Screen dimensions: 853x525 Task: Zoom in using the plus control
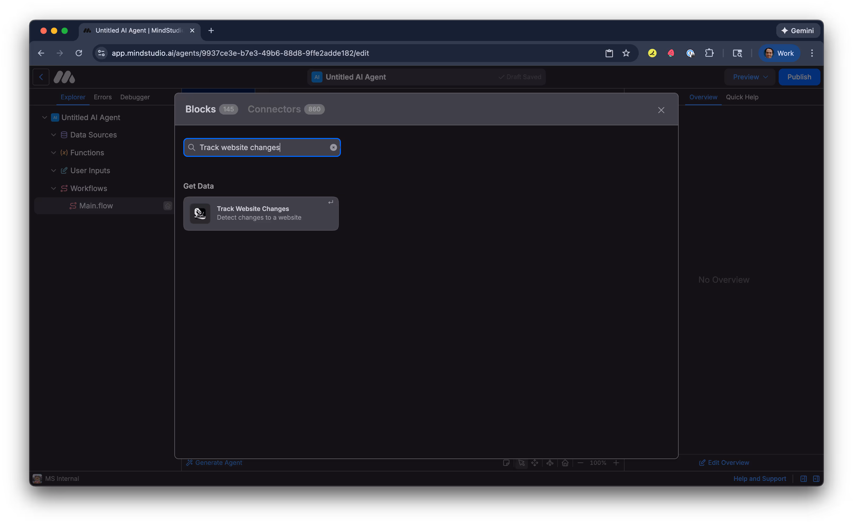point(617,463)
